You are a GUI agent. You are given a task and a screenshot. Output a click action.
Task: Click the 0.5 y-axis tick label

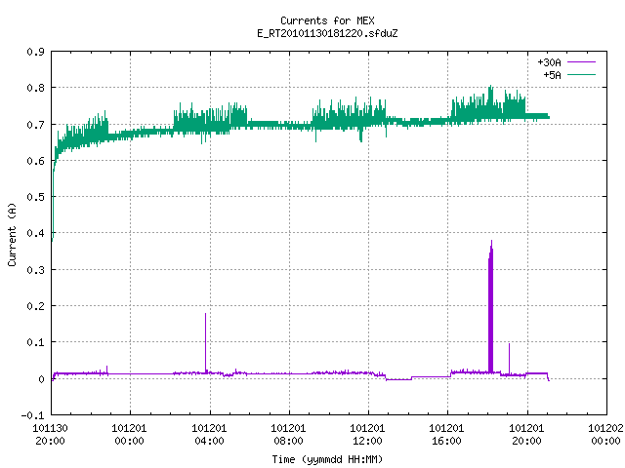[35, 197]
